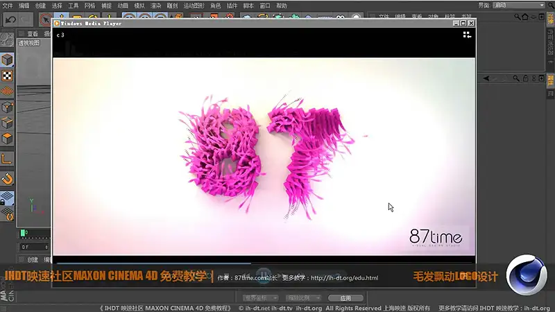Image resolution: width=555 pixels, height=312 pixels.
Task: Select the Cube primitive icon in left palette
Action: [x=7, y=60]
